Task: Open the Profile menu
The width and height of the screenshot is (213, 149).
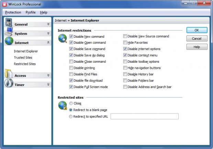Action: point(31,12)
